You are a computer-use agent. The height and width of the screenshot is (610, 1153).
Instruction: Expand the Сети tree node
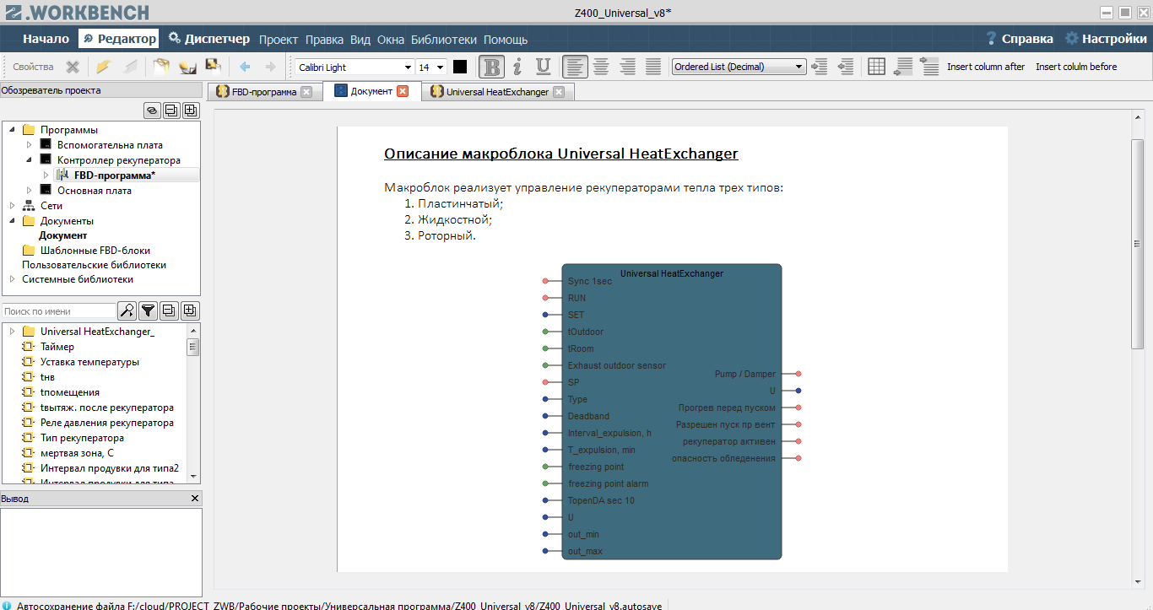pyautogui.click(x=13, y=206)
